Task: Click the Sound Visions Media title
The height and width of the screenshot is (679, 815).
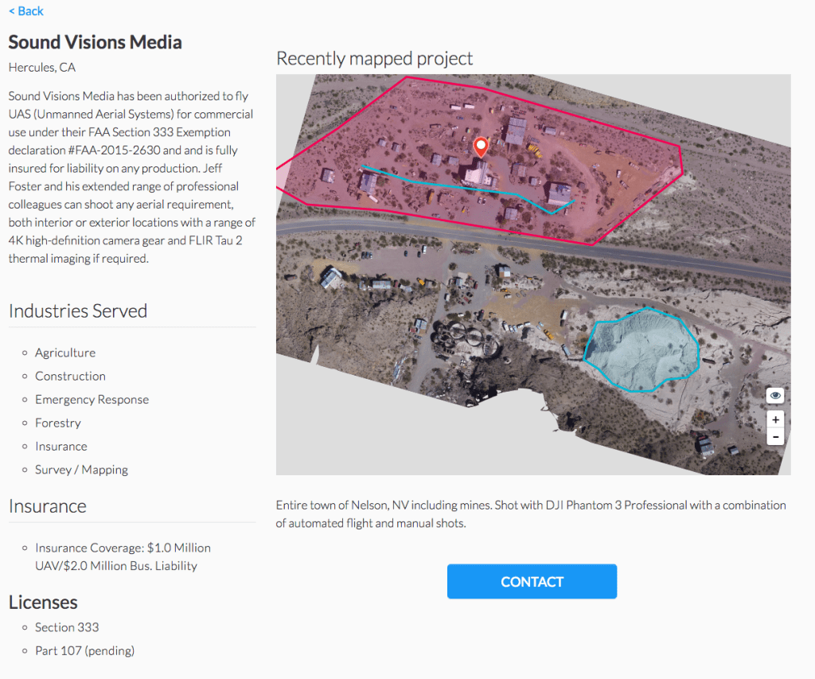Action: 95,42
